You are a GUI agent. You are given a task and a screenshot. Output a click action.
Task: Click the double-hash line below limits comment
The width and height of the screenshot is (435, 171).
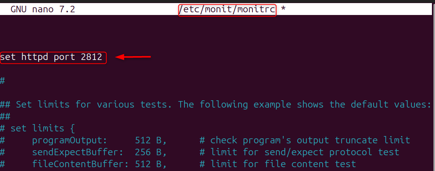[x=5, y=116]
